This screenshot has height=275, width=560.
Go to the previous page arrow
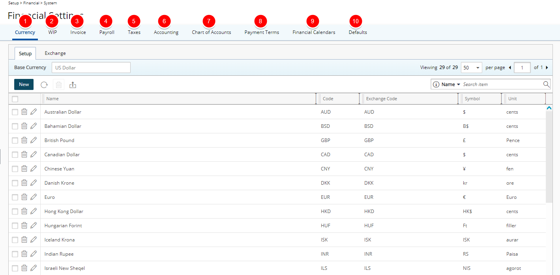510,67
